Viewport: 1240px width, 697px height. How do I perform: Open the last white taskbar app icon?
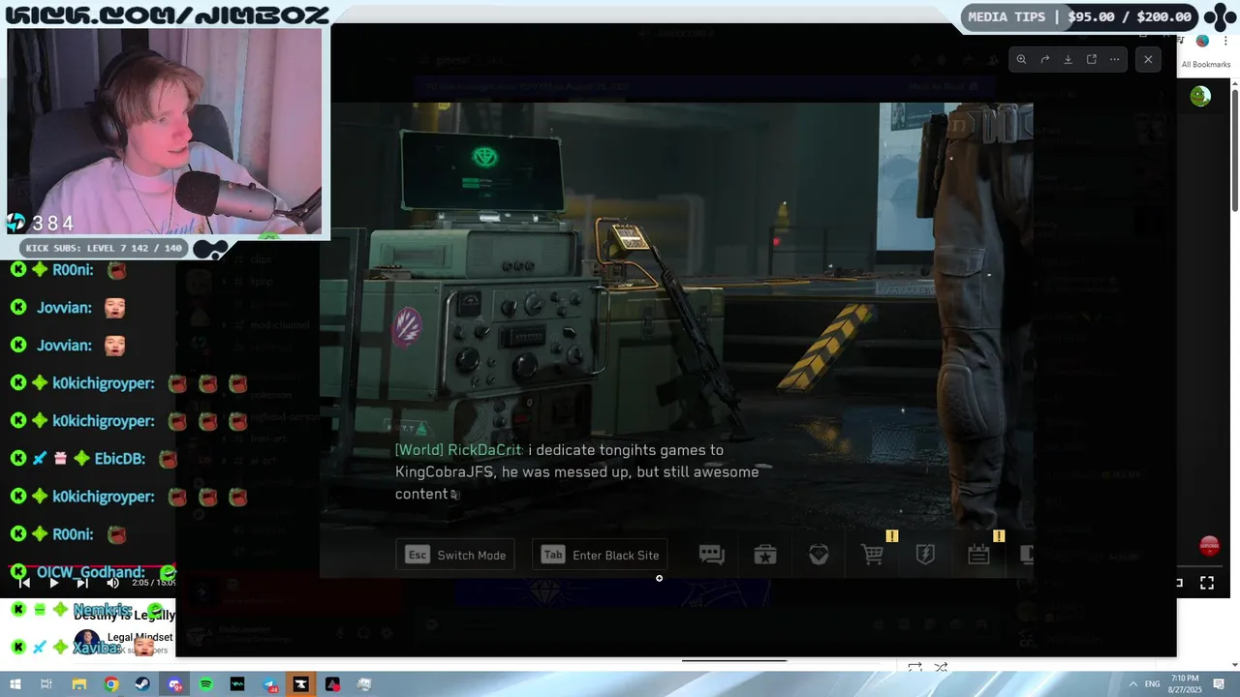(364, 684)
